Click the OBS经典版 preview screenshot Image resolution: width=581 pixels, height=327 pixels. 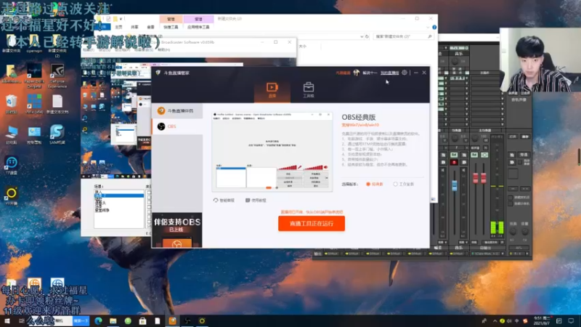coord(272,152)
